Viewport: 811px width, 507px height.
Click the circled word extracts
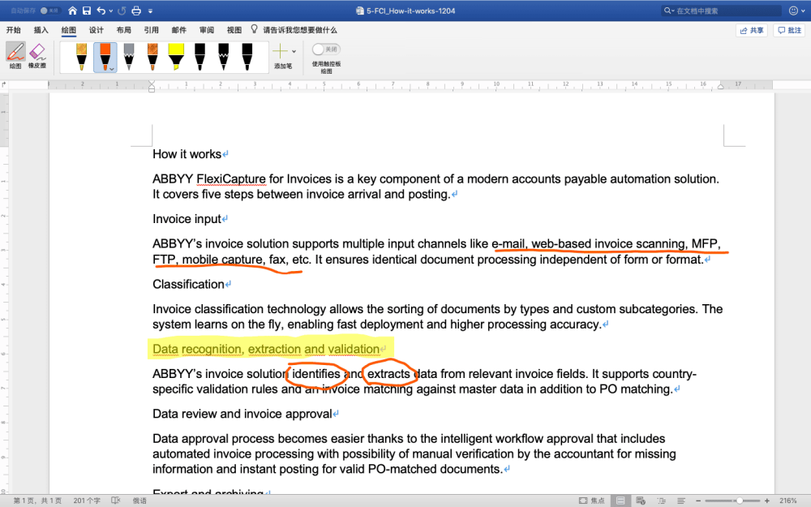coord(388,373)
